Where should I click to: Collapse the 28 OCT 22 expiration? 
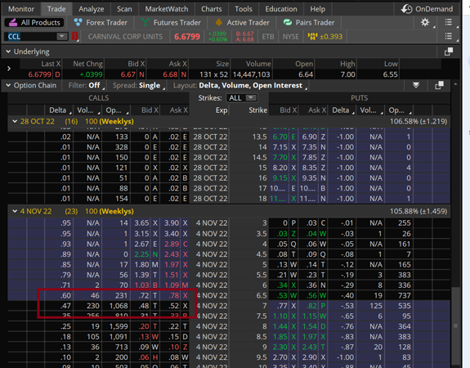click(15, 122)
